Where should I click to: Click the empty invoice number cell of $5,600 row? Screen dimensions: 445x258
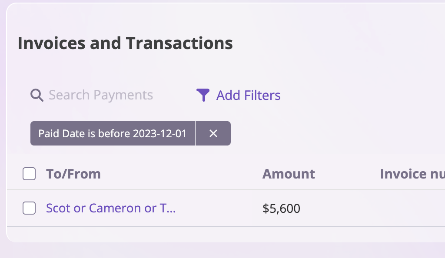click(x=412, y=208)
